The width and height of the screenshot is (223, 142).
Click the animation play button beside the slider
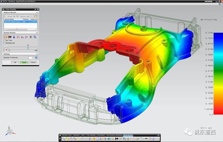click(6, 50)
